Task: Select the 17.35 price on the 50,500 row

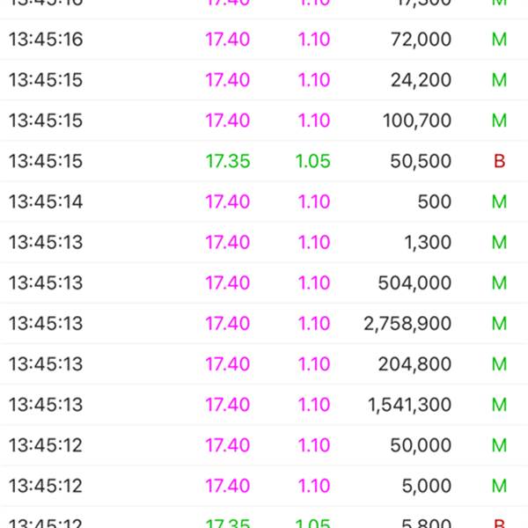Action: point(228,161)
